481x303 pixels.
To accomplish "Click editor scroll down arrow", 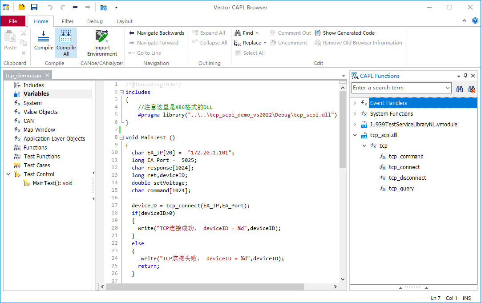I will pyautogui.click(x=343, y=279).
